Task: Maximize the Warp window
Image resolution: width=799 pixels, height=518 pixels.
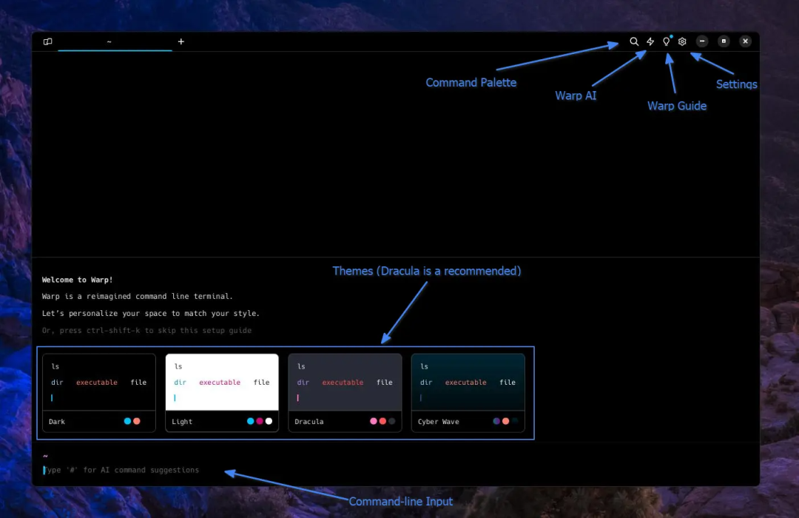Action: 724,41
